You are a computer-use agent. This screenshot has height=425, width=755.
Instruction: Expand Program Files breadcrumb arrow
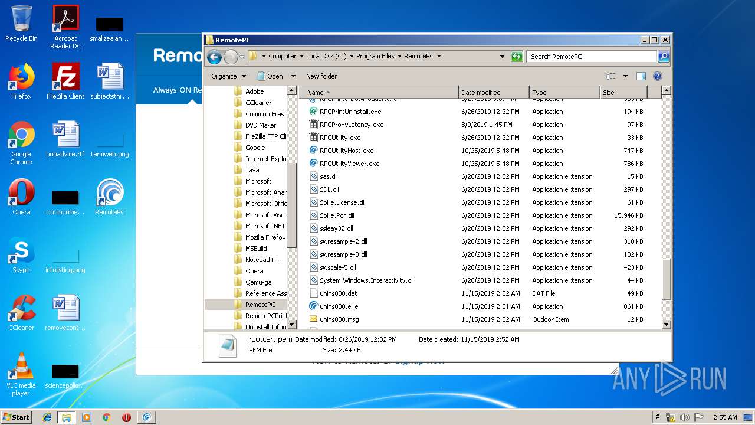(x=399, y=57)
